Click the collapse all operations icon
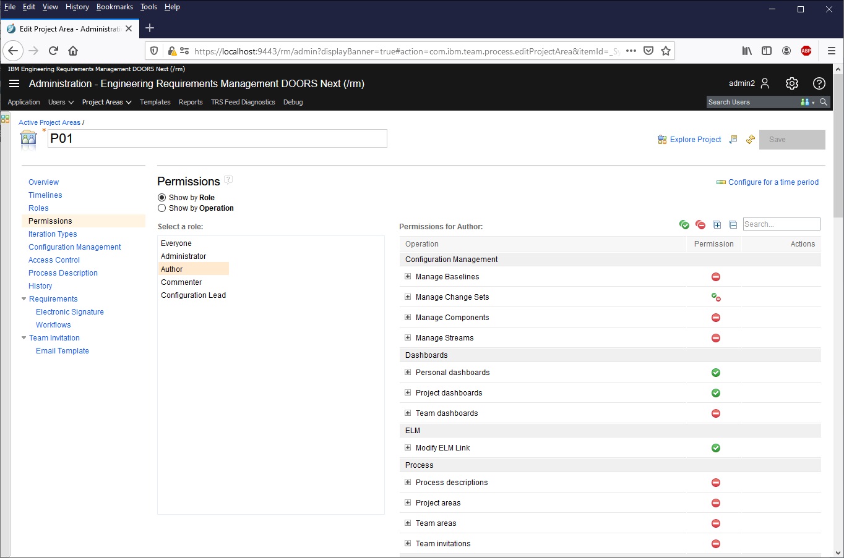844x558 pixels. (733, 224)
